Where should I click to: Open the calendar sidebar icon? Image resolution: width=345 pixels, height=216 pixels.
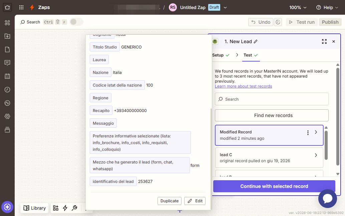click(7, 76)
